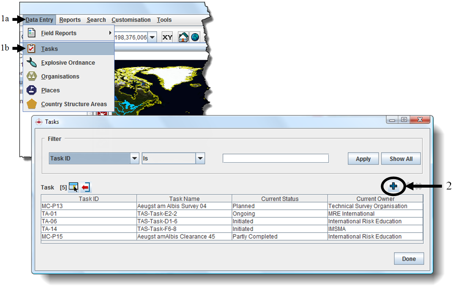Click the home extent map icon

coord(183,37)
